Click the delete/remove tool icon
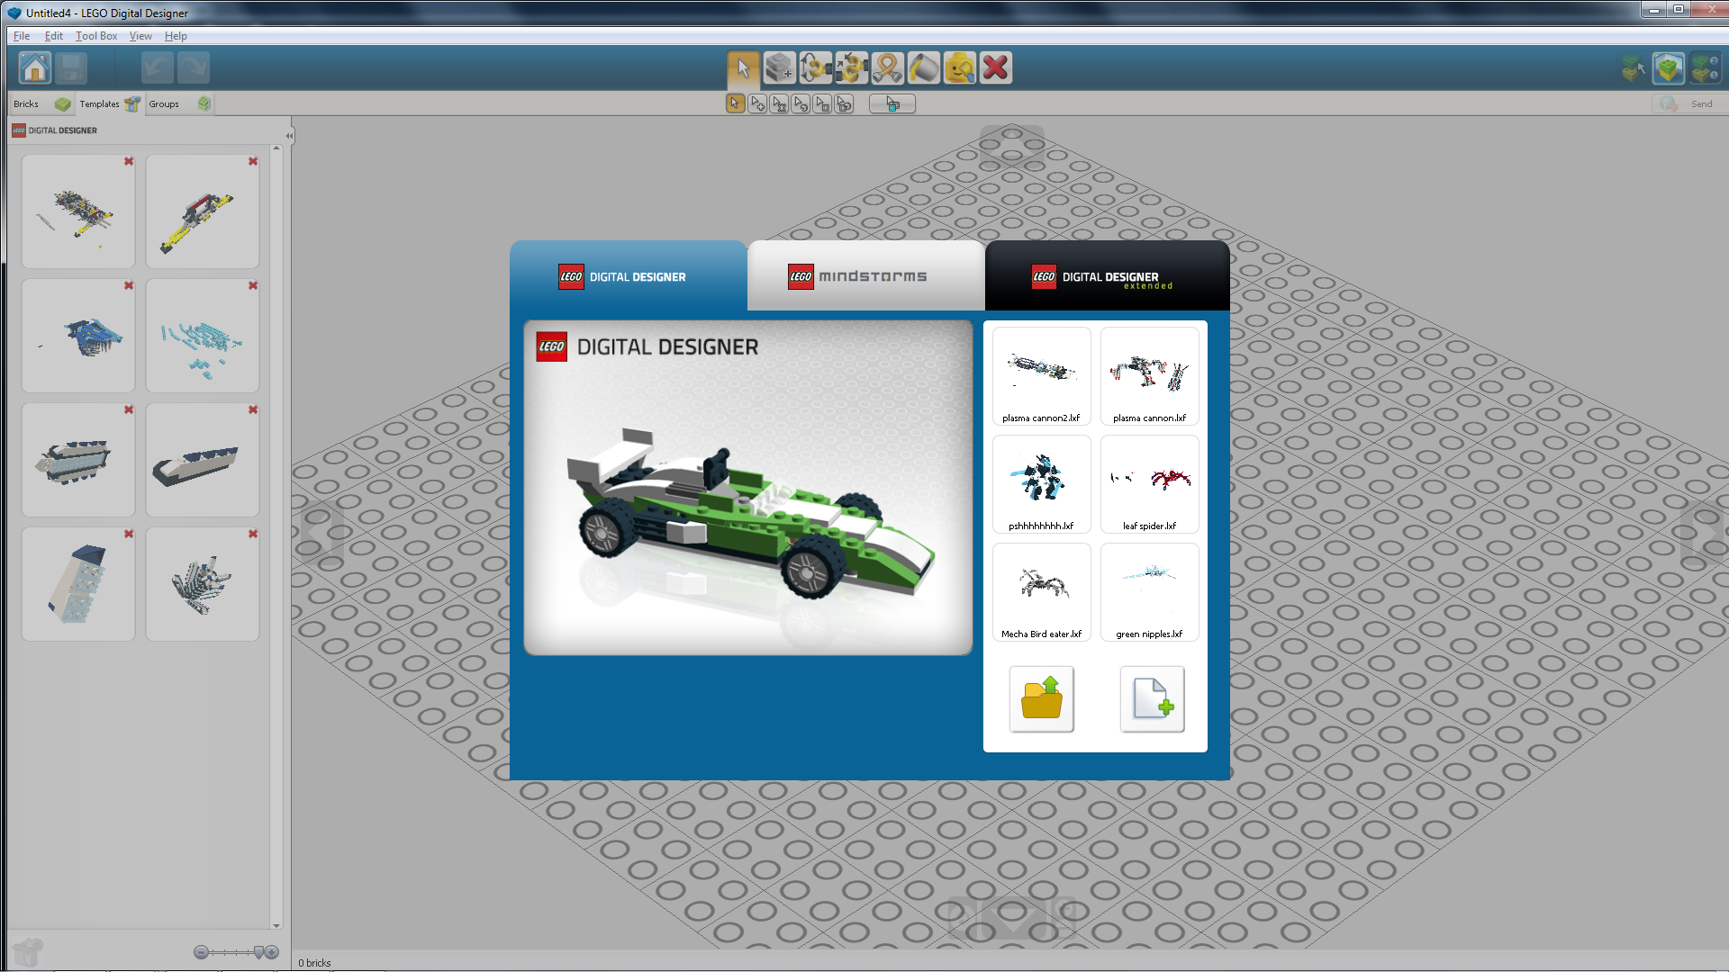1729x972 pixels. pos(996,68)
